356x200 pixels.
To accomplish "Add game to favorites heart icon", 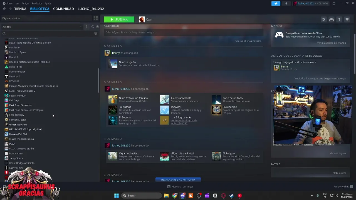I will tap(347, 19).
